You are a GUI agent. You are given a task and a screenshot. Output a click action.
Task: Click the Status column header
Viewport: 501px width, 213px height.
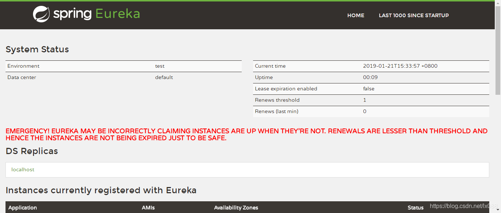(x=416, y=208)
